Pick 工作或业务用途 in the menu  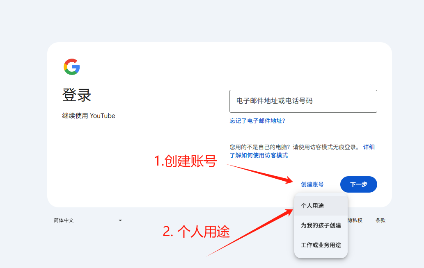pyautogui.click(x=321, y=245)
